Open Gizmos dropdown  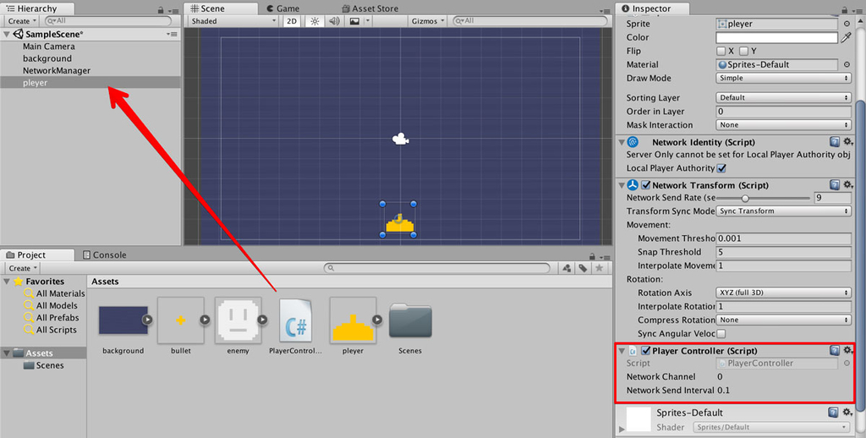click(x=427, y=21)
